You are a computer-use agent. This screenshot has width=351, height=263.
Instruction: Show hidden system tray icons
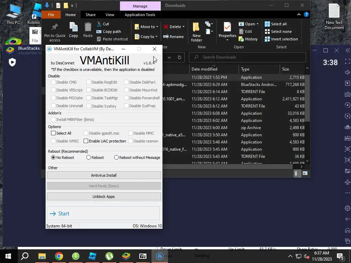click(x=290, y=256)
